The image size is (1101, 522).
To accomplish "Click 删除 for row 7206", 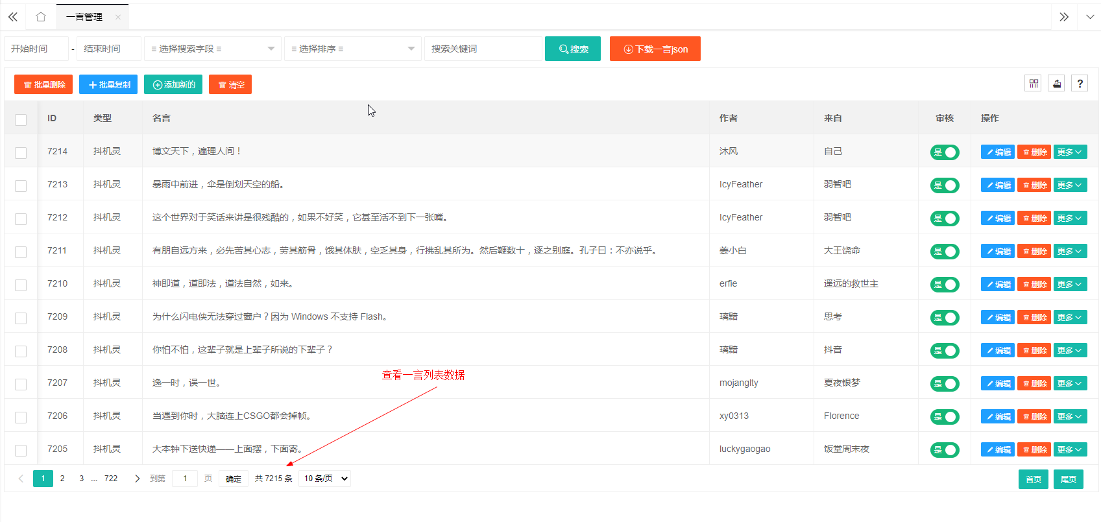I will point(1034,416).
